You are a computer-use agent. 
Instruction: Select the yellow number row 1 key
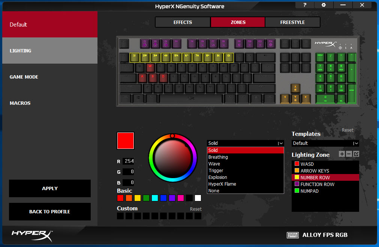tap(134, 58)
